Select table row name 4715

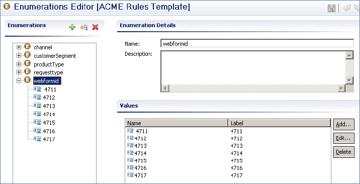140,160
